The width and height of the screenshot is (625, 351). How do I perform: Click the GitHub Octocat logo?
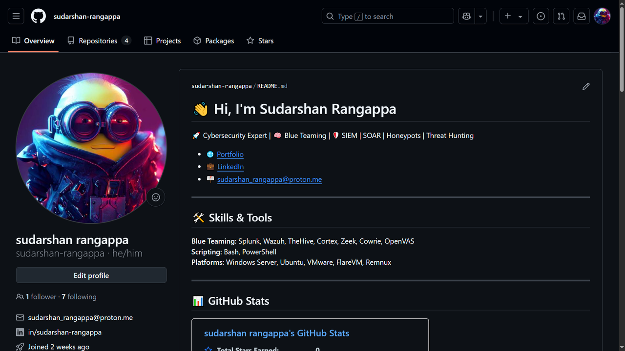[x=39, y=16]
